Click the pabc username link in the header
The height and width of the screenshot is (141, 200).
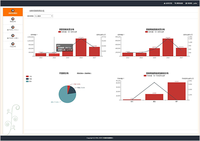pos(195,3)
